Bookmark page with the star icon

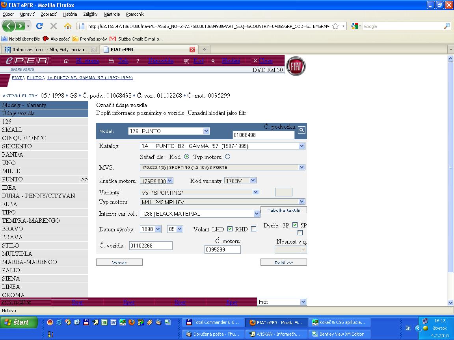tap(335, 26)
